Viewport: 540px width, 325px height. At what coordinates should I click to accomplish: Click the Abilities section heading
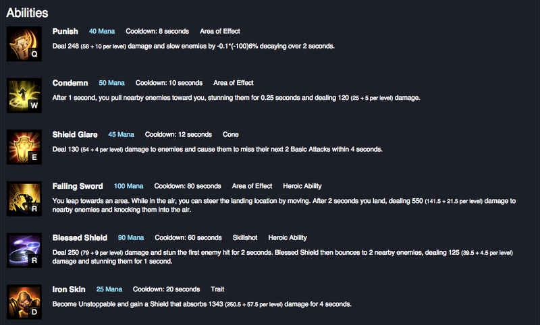coord(27,13)
